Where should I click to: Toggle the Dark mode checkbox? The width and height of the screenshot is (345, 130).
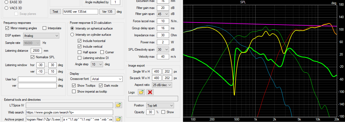[x=108, y=86]
